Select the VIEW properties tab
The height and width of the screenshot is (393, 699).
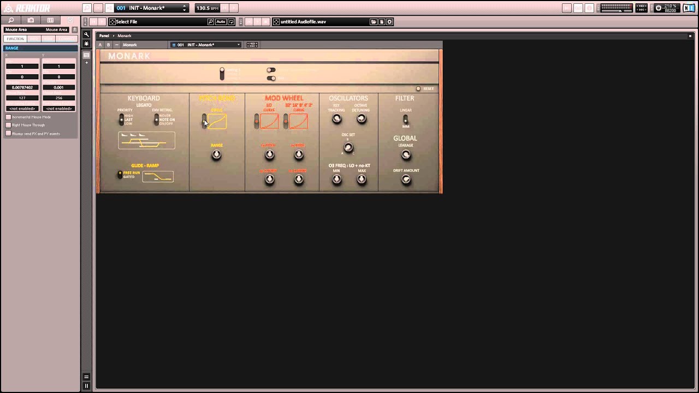click(48, 39)
